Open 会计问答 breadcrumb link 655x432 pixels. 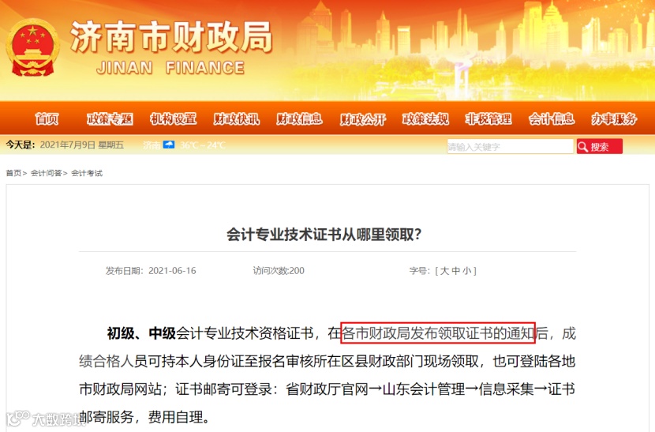click(46, 173)
